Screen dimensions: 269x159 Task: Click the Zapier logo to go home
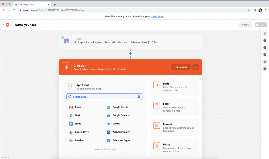(x=8, y=25)
